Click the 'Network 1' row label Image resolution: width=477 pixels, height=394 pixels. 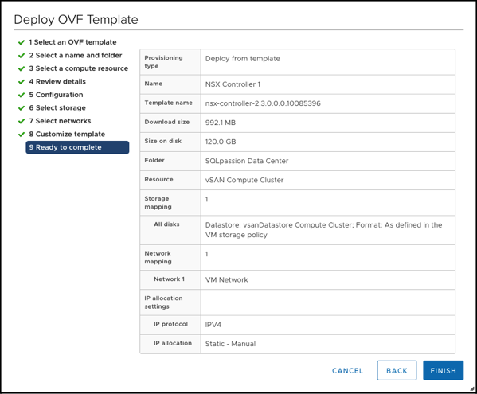click(x=169, y=279)
